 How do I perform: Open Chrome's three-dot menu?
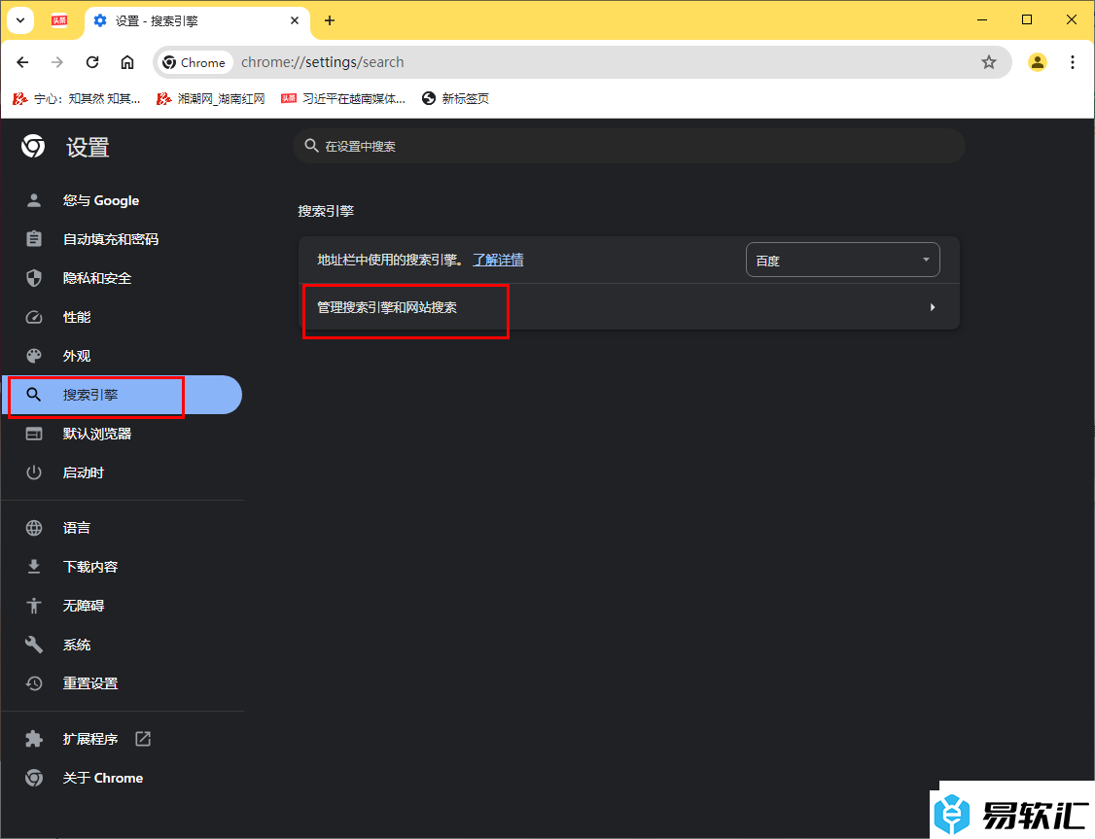[x=1073, y=62]
